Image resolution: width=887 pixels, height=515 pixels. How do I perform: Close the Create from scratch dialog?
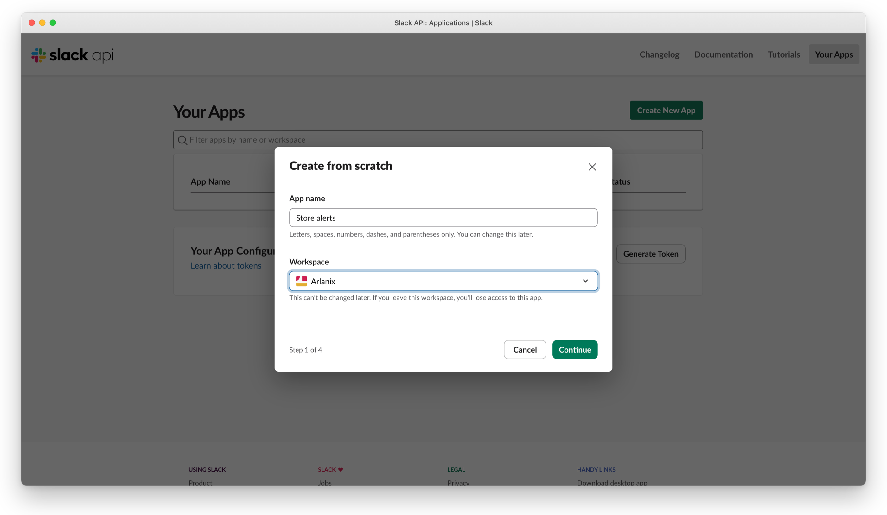click(x=592, y=167)
